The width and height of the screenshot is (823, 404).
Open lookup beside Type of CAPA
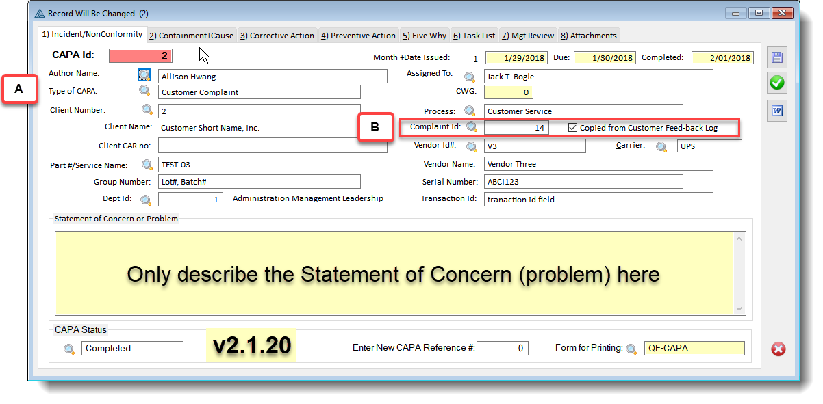(144, 91)
